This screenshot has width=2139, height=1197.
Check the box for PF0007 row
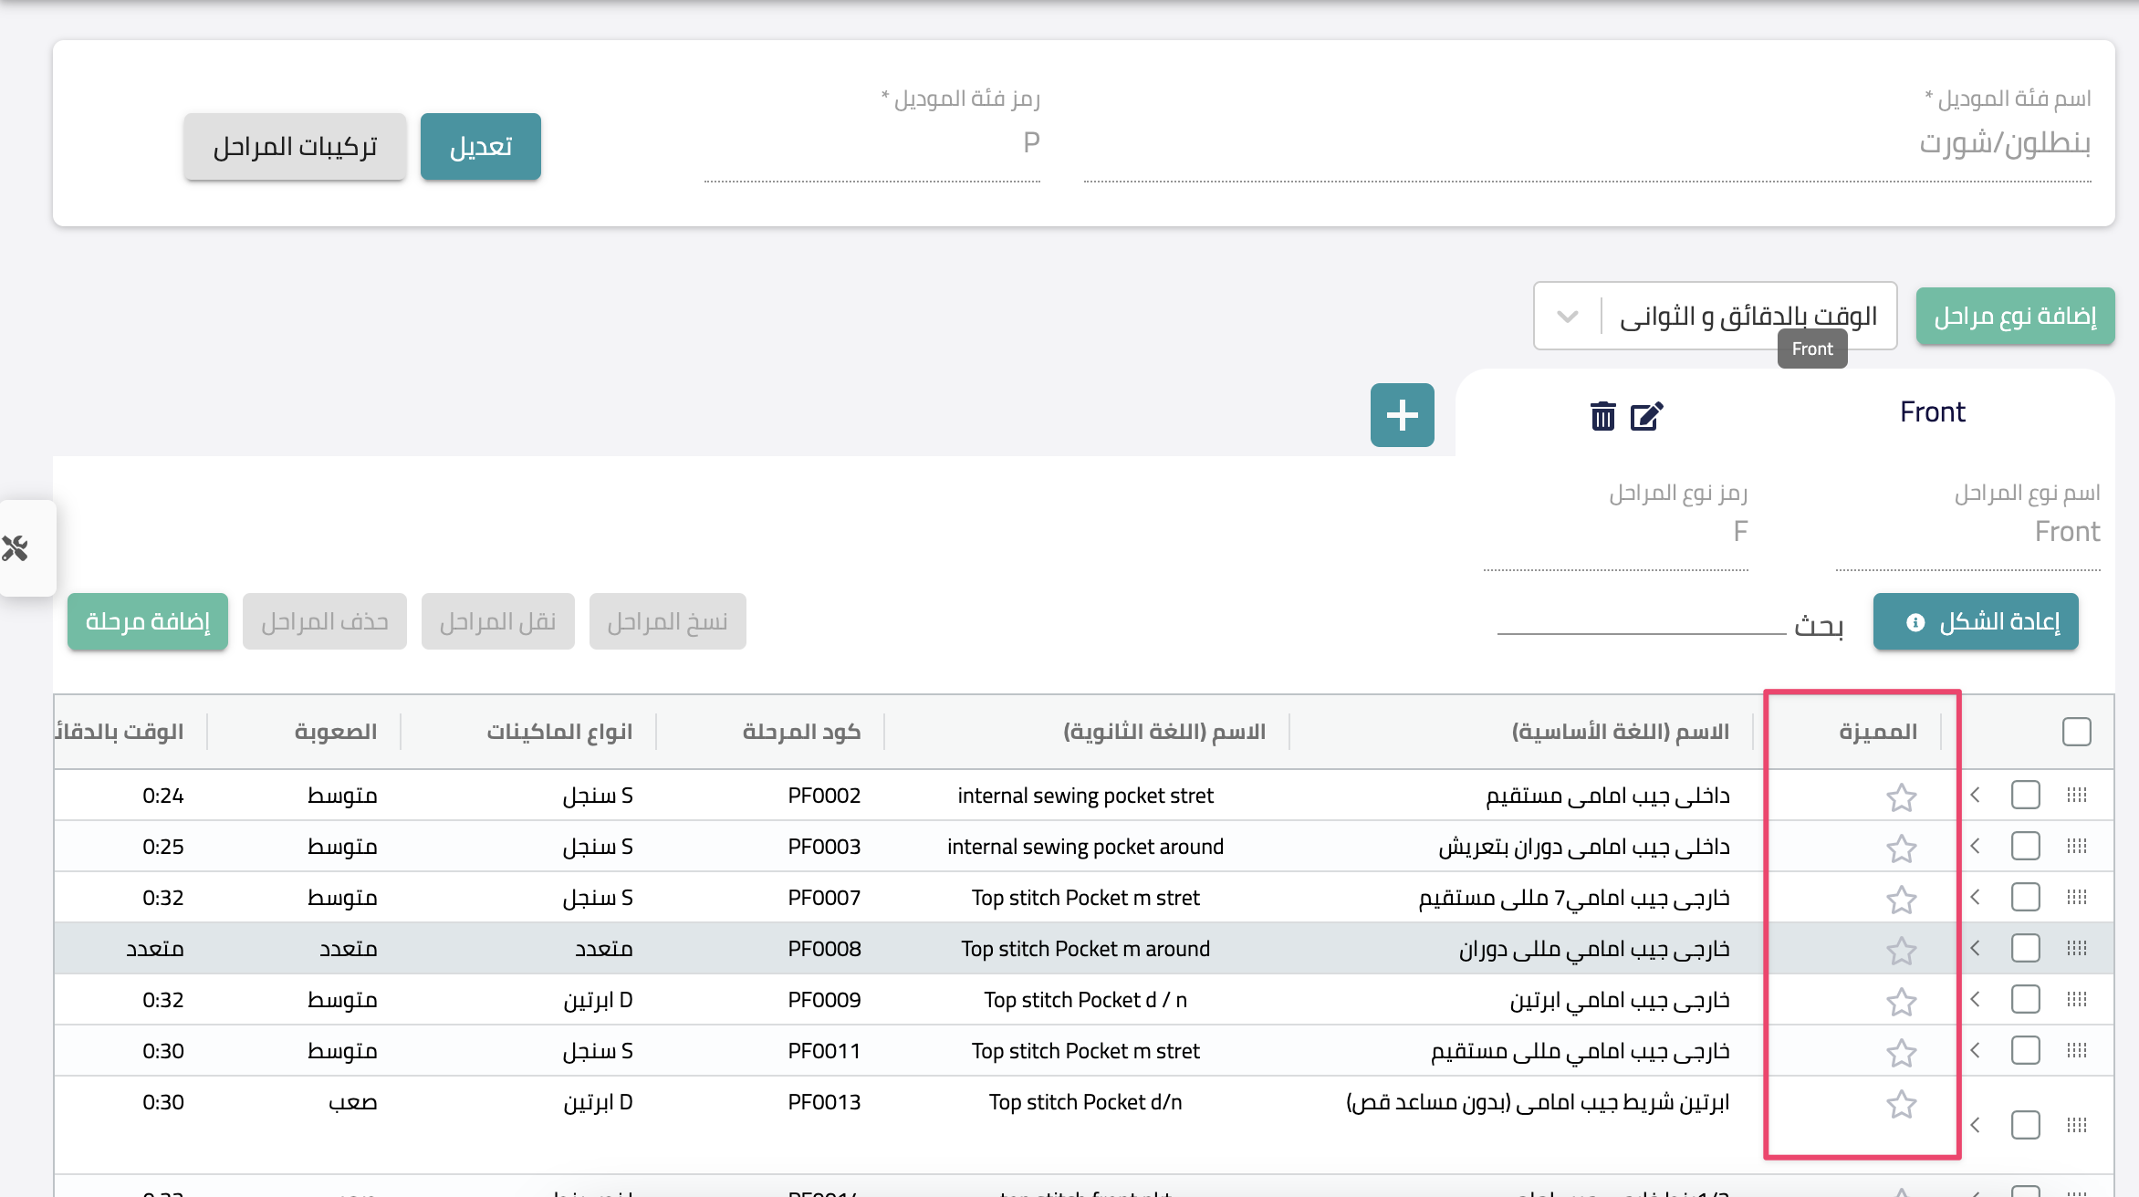pos(2025,898)
